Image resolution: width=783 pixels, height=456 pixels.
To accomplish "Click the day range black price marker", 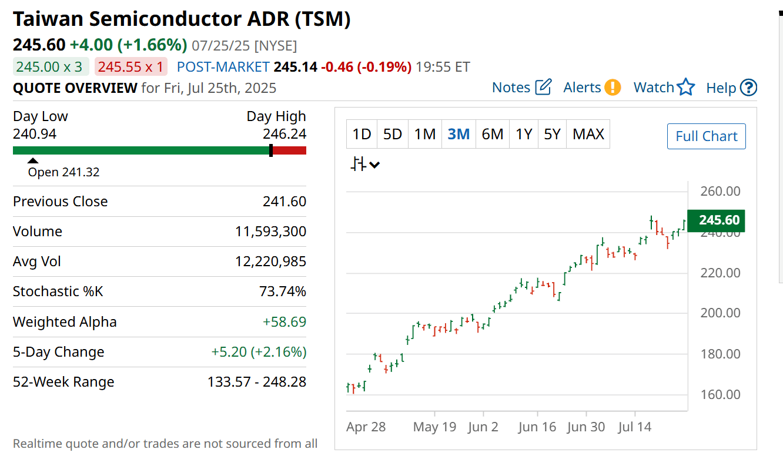I will (x=271, y=150).
